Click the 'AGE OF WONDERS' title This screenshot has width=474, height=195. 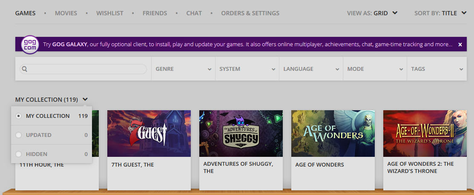point(319,165)
